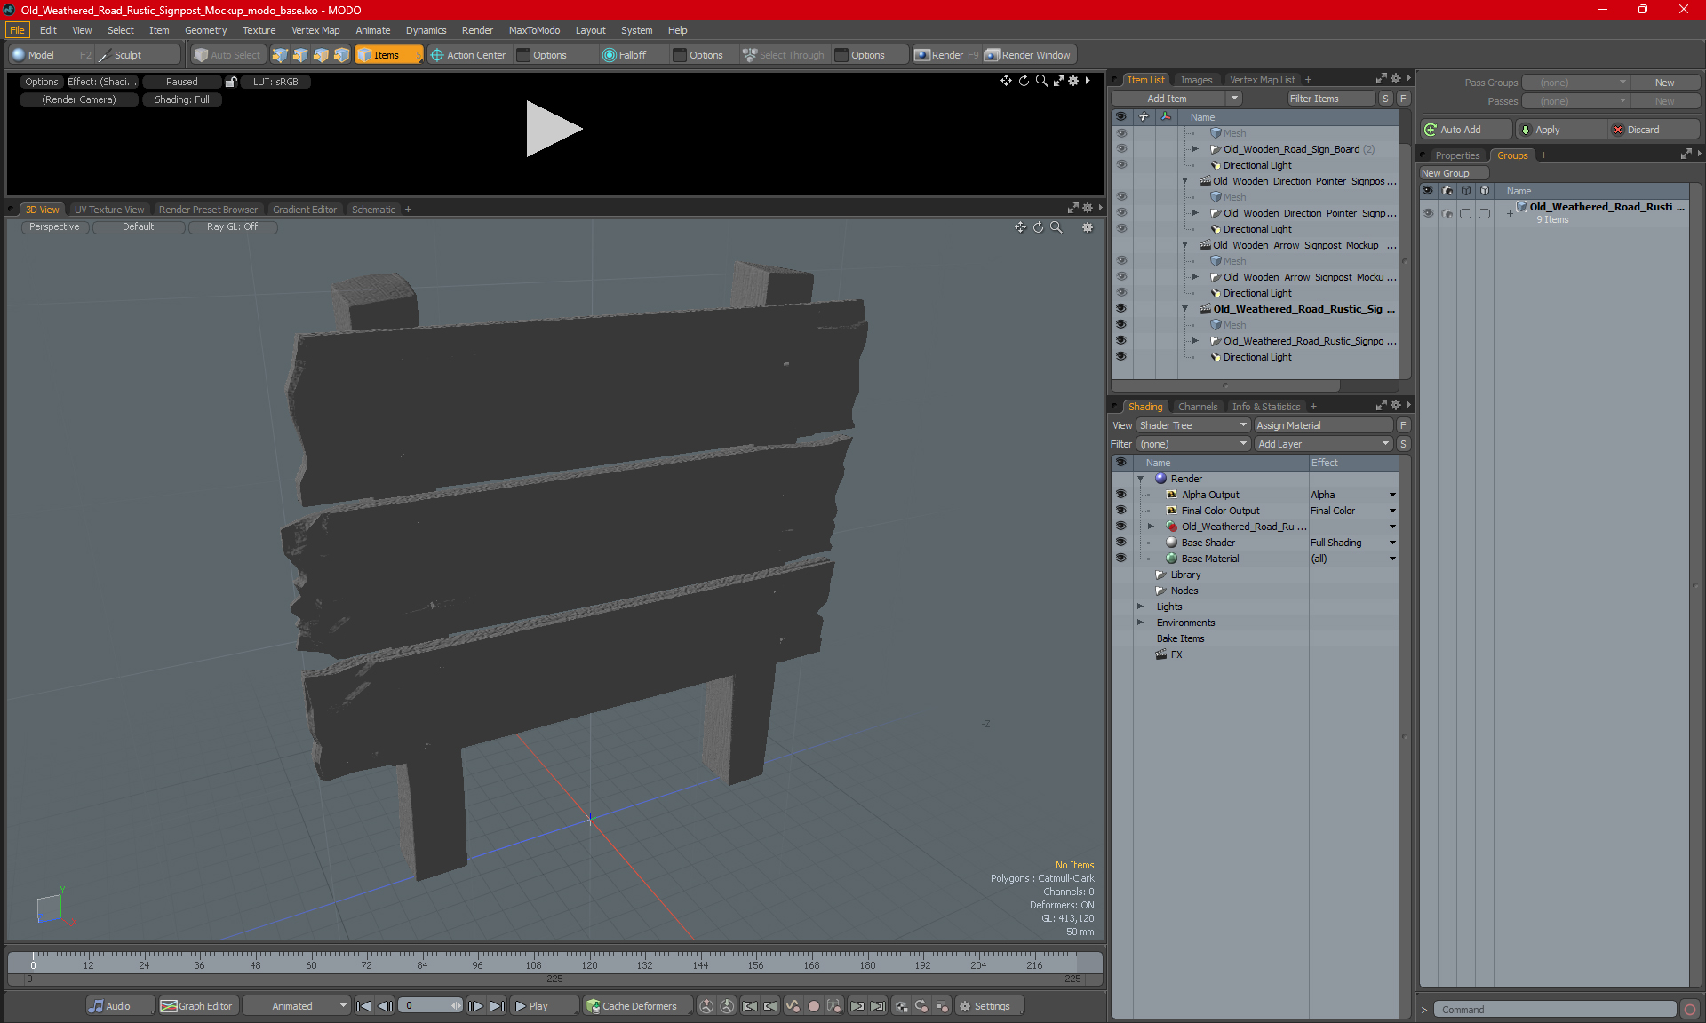Zoom icon in 3D viewport controls

pos(1056,227)
